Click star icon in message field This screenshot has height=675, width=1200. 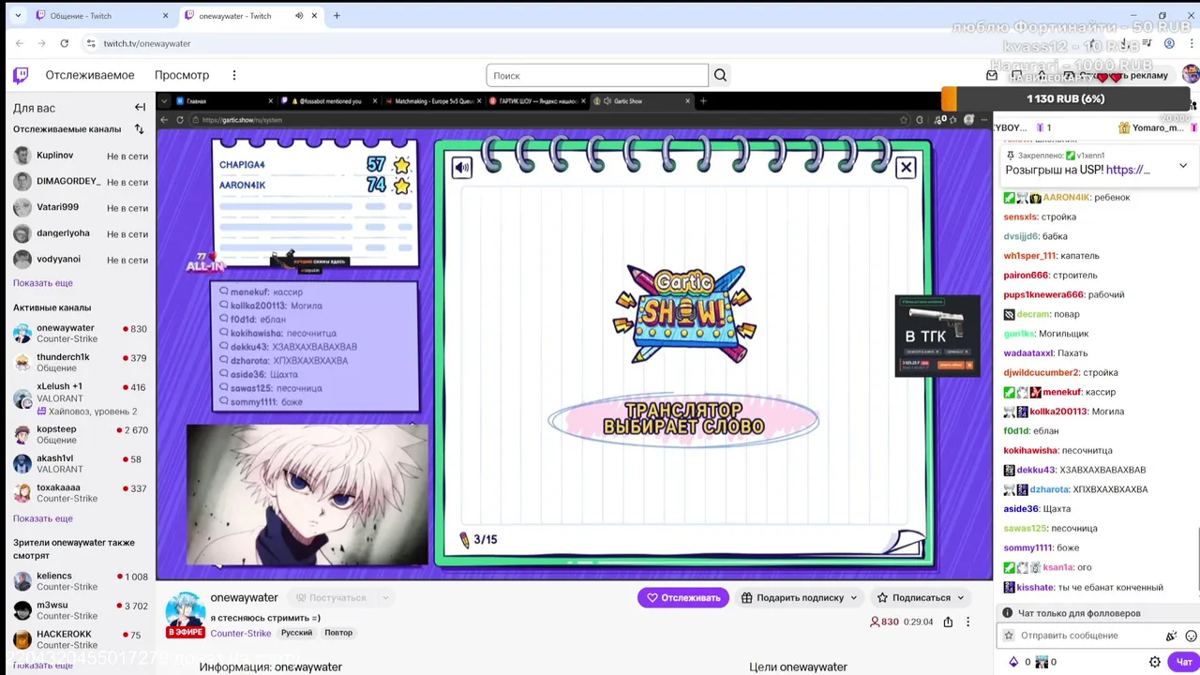coord(1009,636)
